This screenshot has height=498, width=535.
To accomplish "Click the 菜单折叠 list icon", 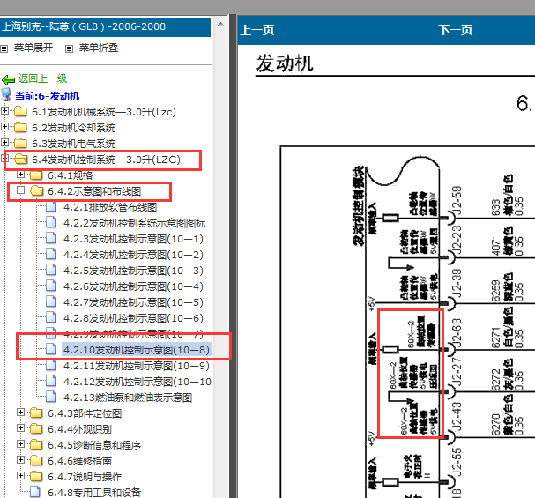I will (x=69, y=48).
